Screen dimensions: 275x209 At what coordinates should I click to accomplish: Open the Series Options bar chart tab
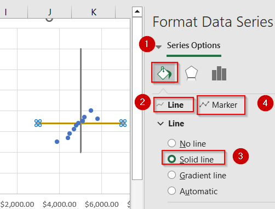point(219,73)
